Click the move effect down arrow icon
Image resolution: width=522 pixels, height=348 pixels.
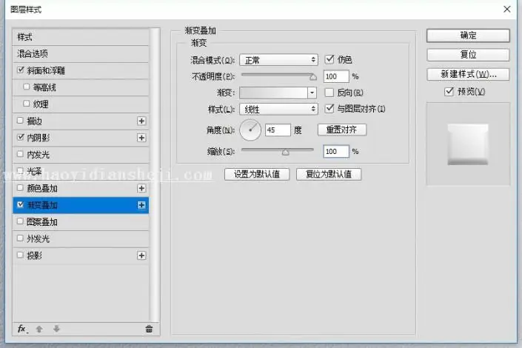[x=56, y=329]
